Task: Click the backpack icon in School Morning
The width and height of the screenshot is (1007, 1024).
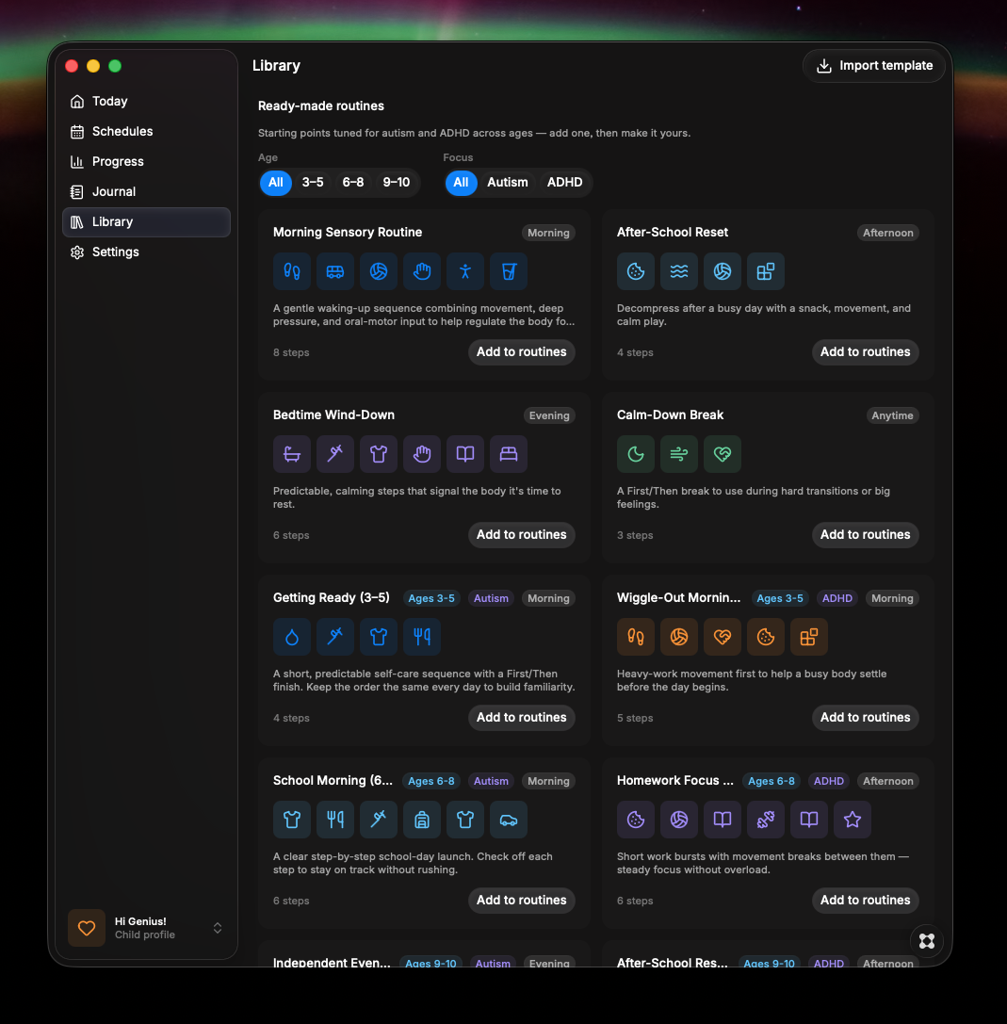Action: [x=422, y=820]
